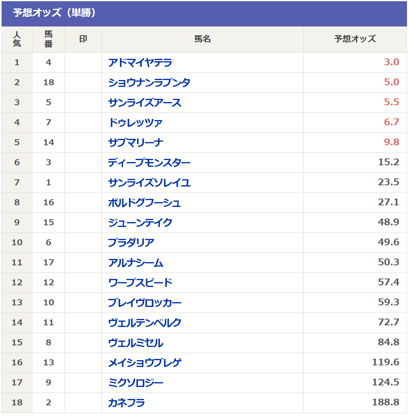Open the アドマイヤテラ horse link

140,63
